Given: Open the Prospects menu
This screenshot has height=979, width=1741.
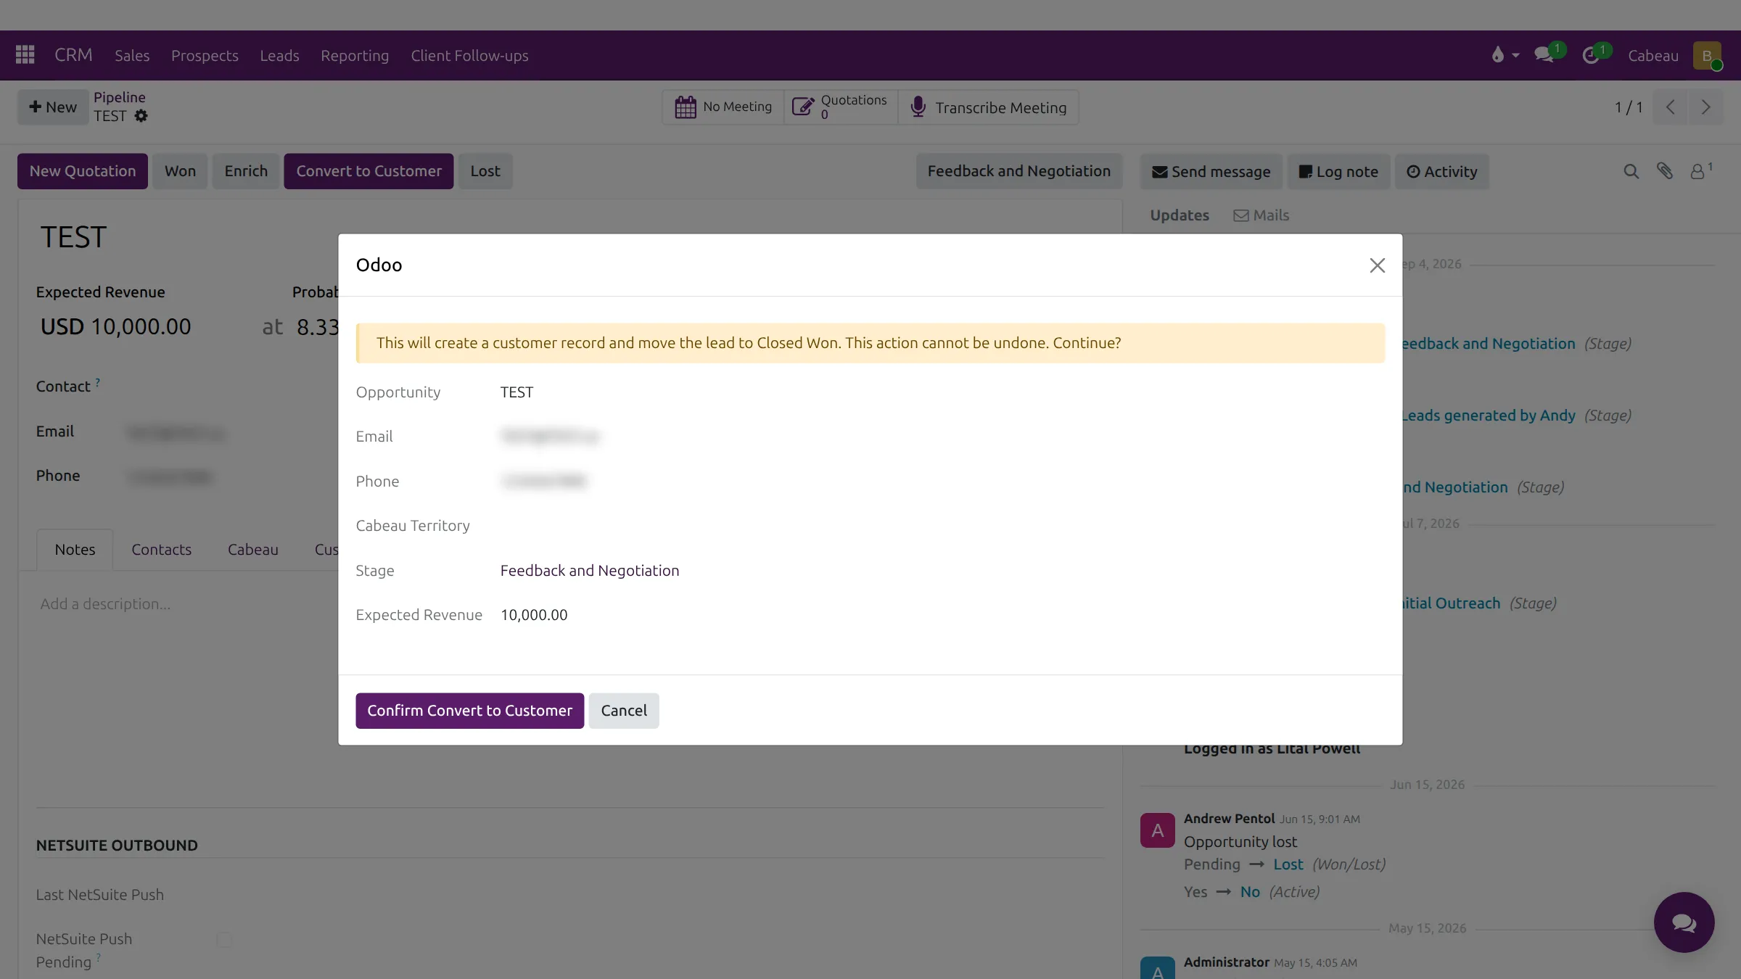Looking at the screenshot, I should pos(205,55).
